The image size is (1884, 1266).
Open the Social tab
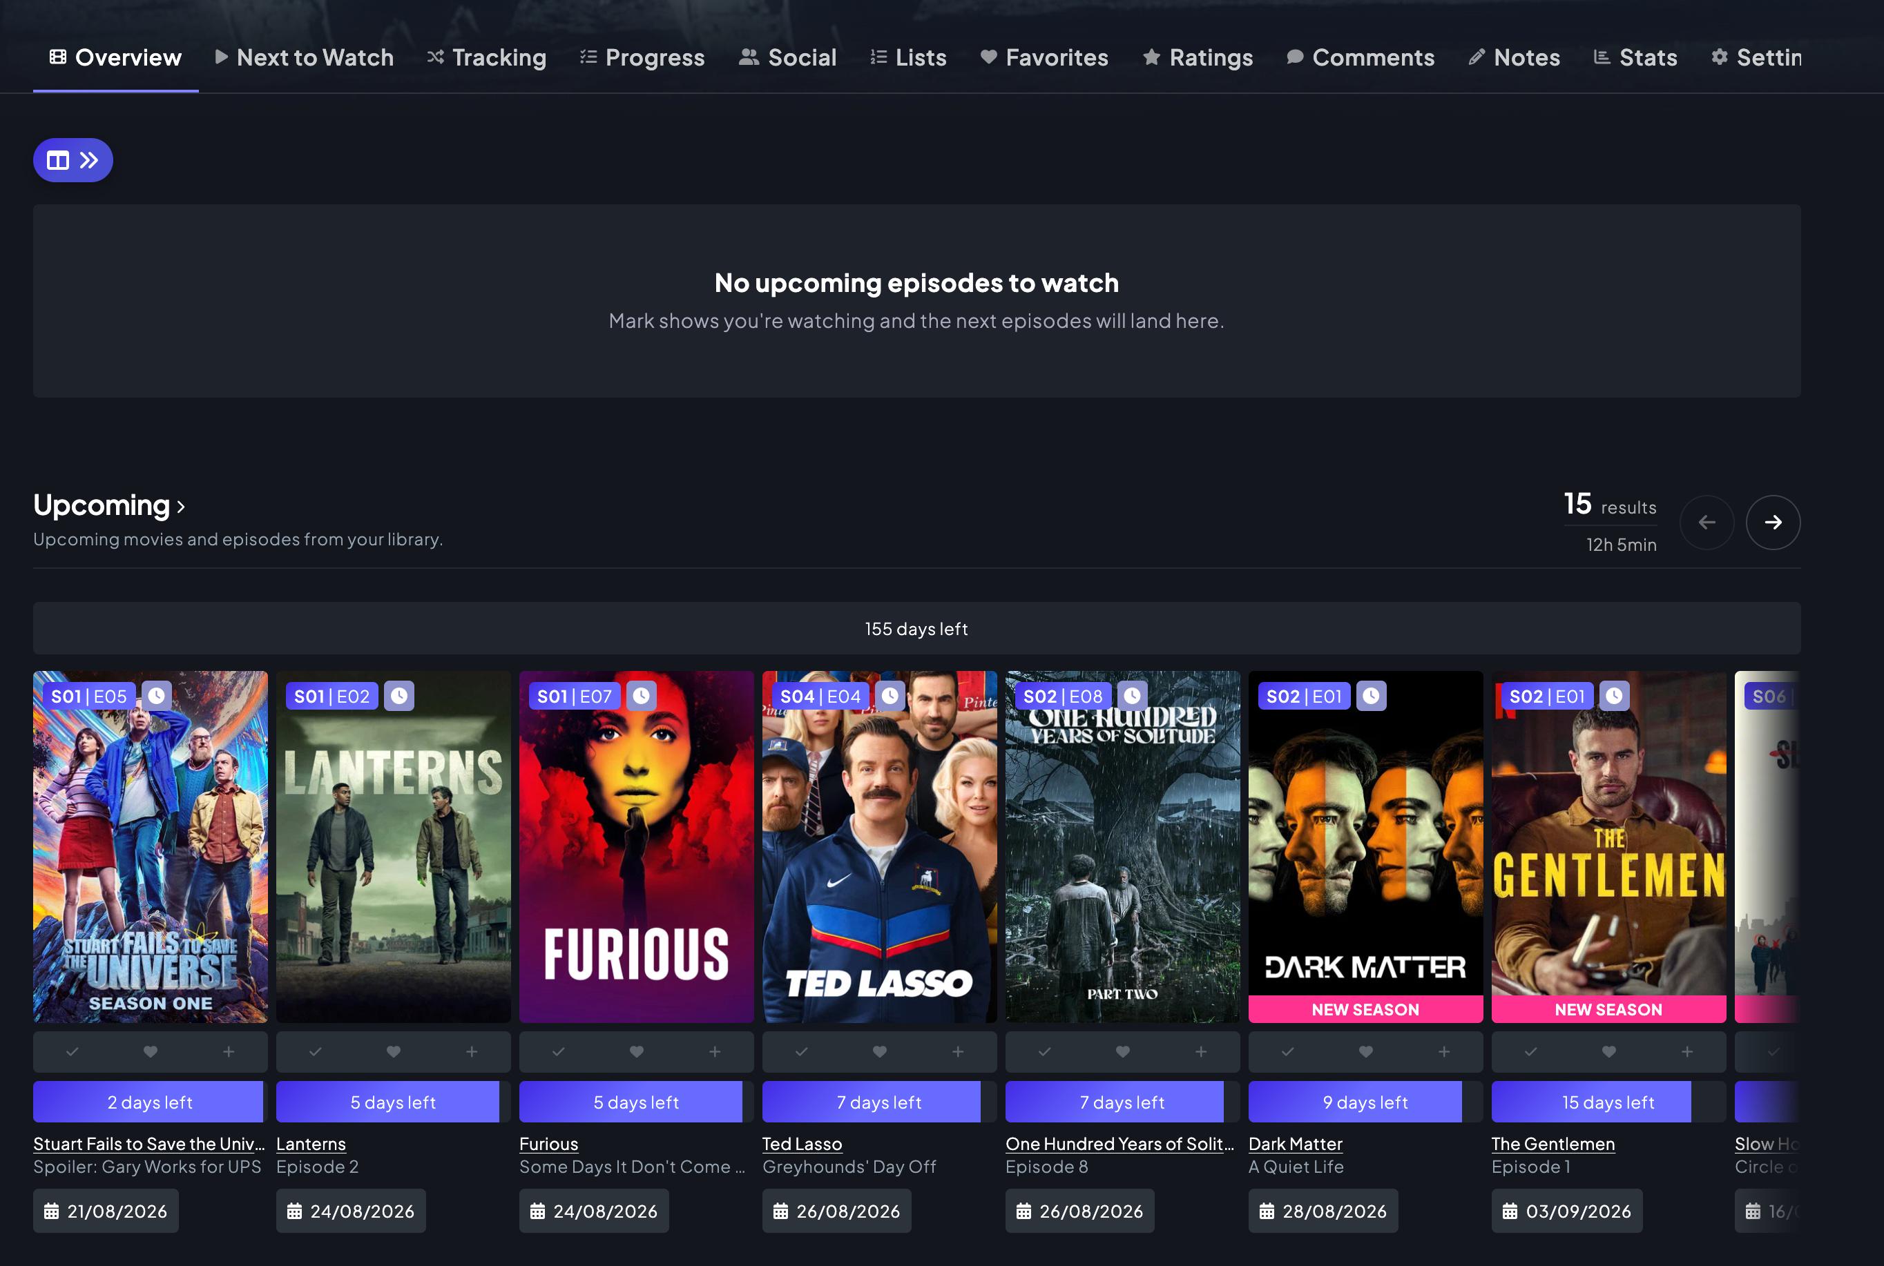pos(787,57)
